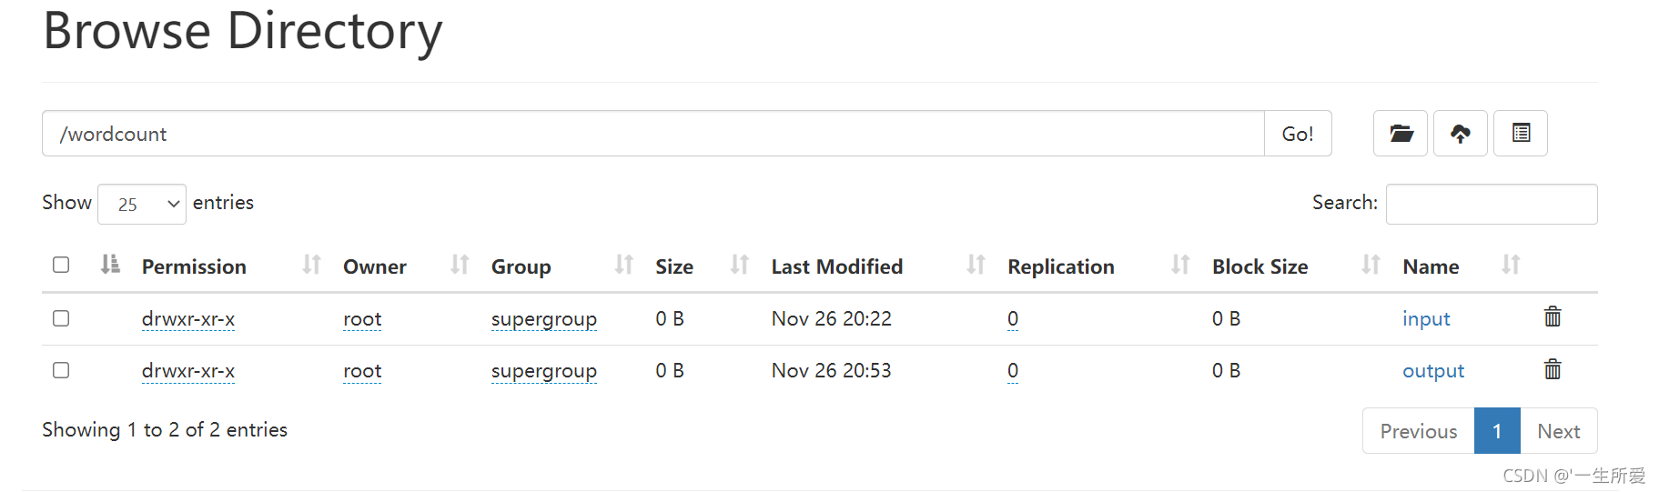The width and height of the screenshot is (1659, 492).
Task: Tick the checkbox for the output row
Action: (x=61, y=370)
